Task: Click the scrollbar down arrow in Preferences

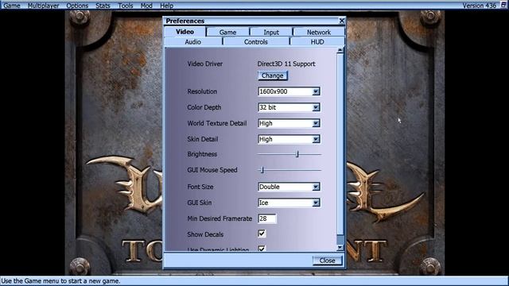Action: pos(340,248)
